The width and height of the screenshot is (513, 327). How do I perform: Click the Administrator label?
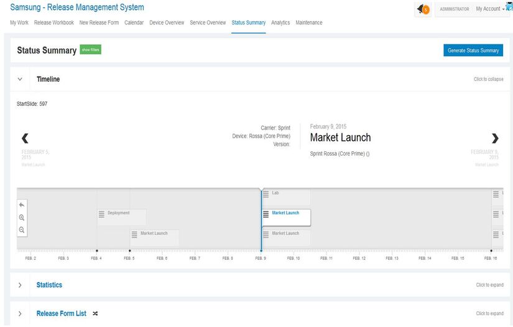(x=455, y=9)
